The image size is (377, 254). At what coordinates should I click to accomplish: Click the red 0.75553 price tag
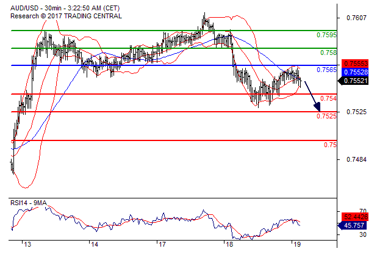click(x=356, y=64)
